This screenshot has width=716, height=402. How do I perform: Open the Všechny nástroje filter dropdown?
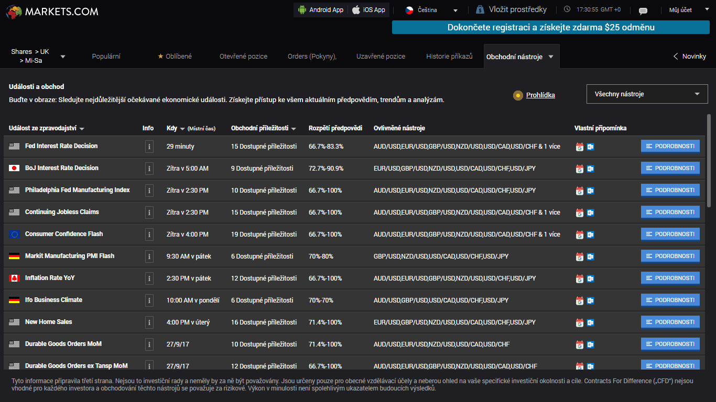coord(647,94)
